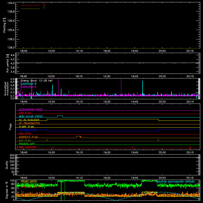Click 18:45 time label under Roll period panel
This screenshot has width=203, height=203.
(x=24, y=76)
